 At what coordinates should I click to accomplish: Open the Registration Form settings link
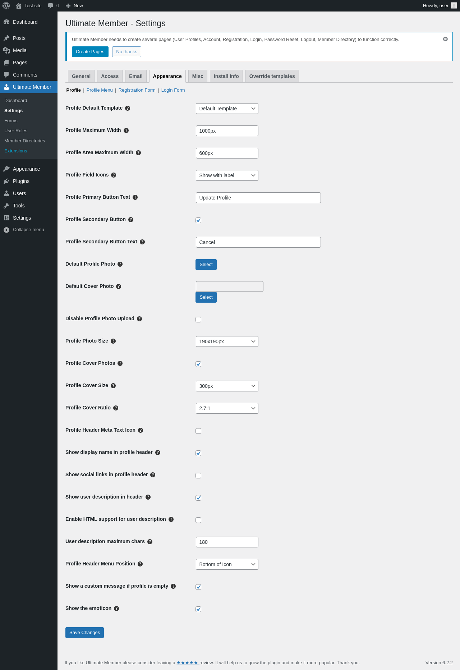(x=137, y=90)
